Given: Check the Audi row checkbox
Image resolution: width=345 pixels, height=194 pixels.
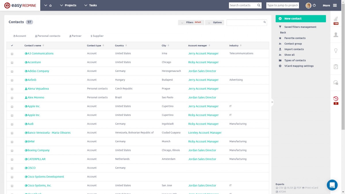Looking at the screenshot, I should pyautogui.click(x=12, y=124).
